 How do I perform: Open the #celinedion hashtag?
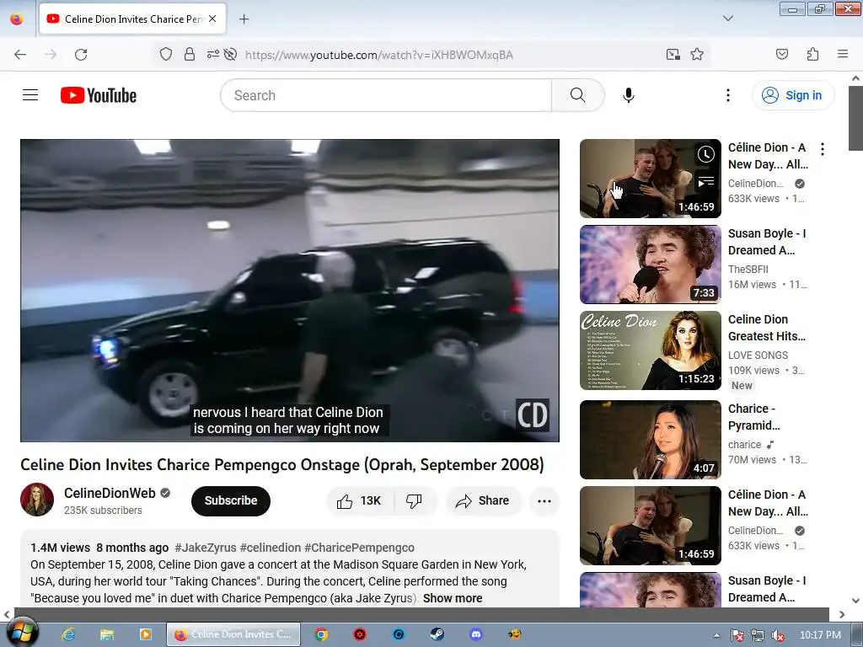[271, 548]
